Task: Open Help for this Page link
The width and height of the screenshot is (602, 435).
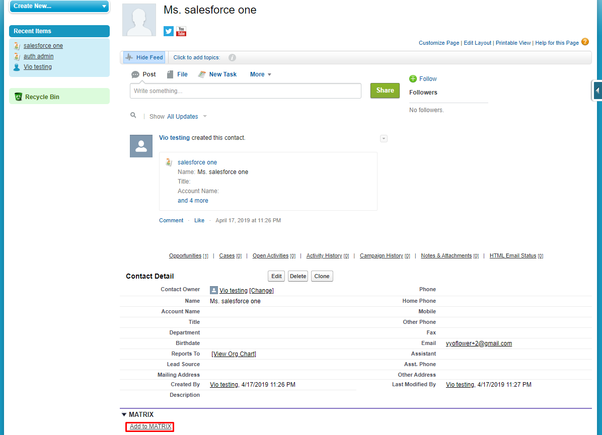Action: point(557,43)
